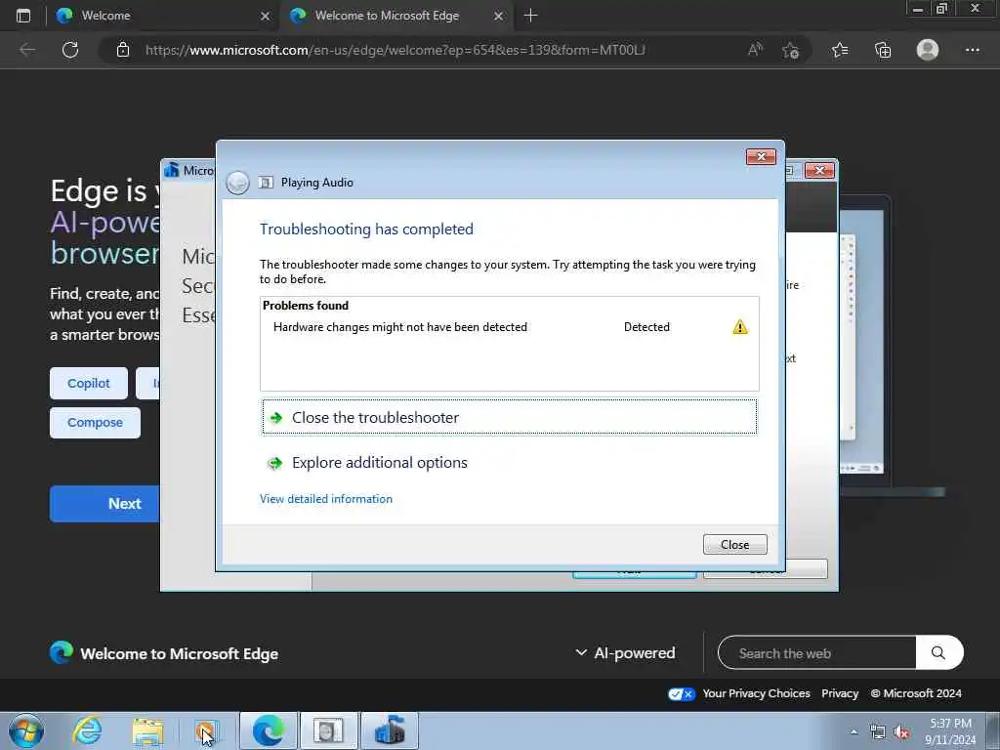1000x750 pixels.
Task: Toggle Your Privacy Choices icon
Action: tap(681, 694)
